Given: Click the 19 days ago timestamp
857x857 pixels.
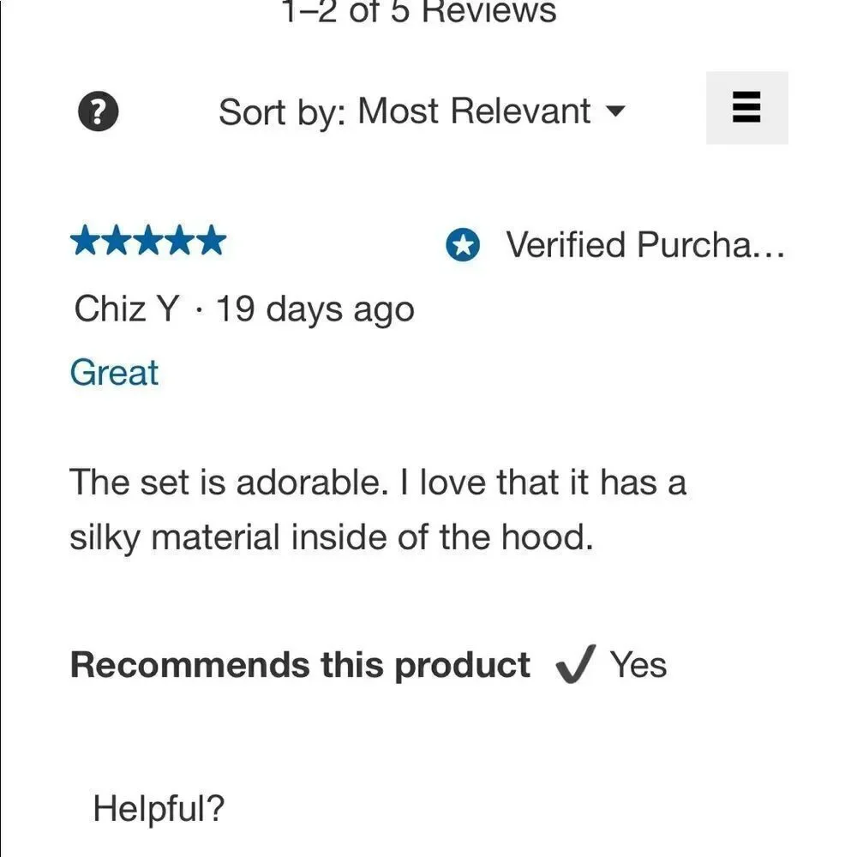Looking at the screenshot, I should pos(315,310).
